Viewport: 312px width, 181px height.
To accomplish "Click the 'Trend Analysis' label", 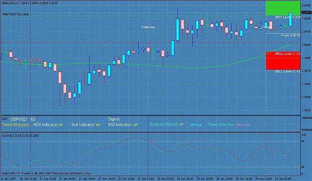I will point(15,125).
